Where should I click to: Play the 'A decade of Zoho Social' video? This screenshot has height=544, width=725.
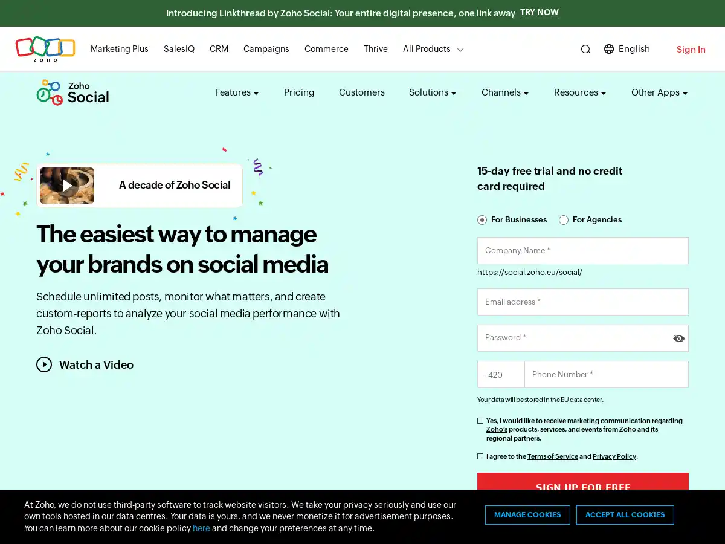tap(67, 185)
